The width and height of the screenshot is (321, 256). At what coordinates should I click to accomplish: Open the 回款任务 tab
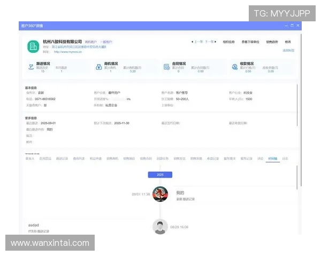coord(163,158)
